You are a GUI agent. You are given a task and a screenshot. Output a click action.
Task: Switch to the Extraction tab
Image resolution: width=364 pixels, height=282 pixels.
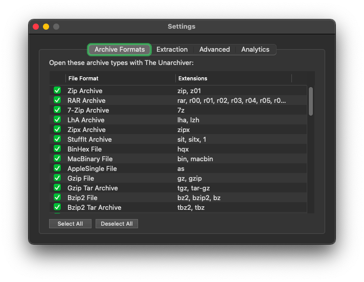point(172,50)
